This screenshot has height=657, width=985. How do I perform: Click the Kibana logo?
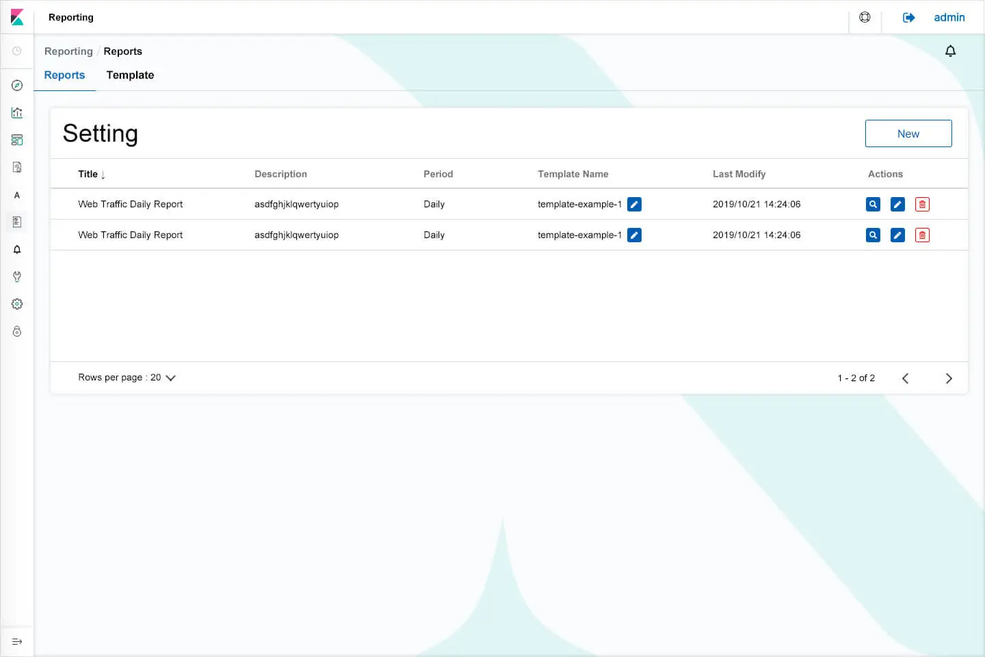17,17
